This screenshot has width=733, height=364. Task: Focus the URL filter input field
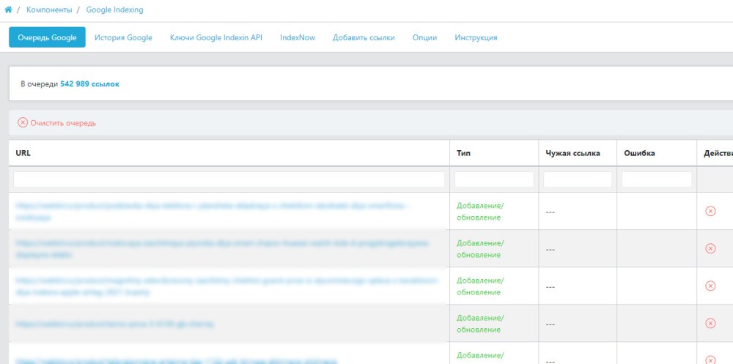click(x=229, y=179)
